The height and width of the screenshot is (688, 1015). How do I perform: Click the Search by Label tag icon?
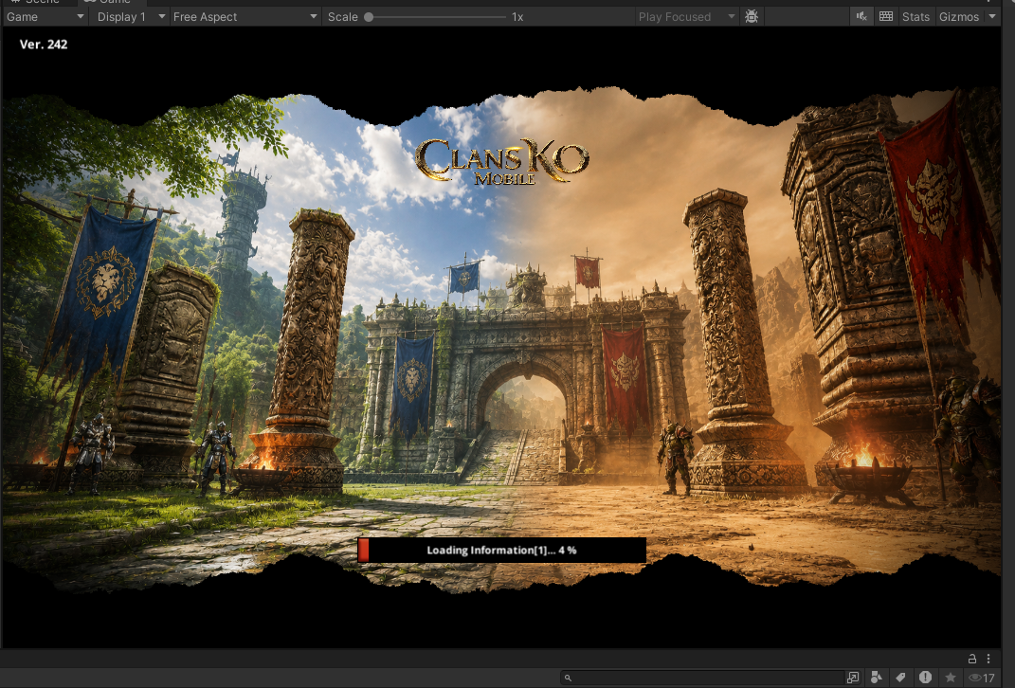900,678
